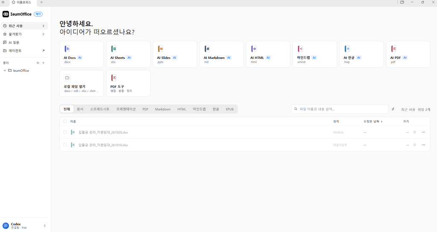Click the Codex account avatar
The height and width of the screenshot is (232, 437).
pyautogui.click(x=6, y=226)
